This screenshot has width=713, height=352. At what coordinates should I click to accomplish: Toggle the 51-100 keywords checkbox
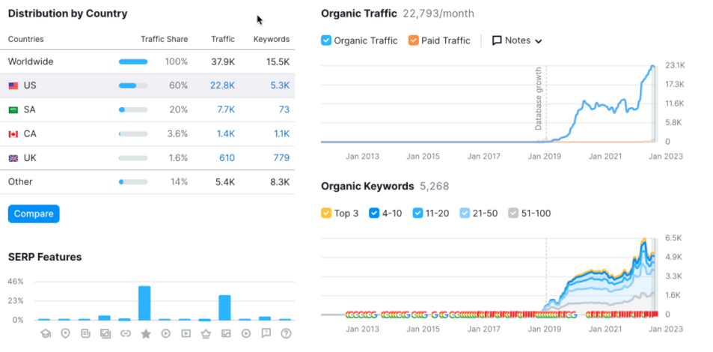click(x=513, y=213)
